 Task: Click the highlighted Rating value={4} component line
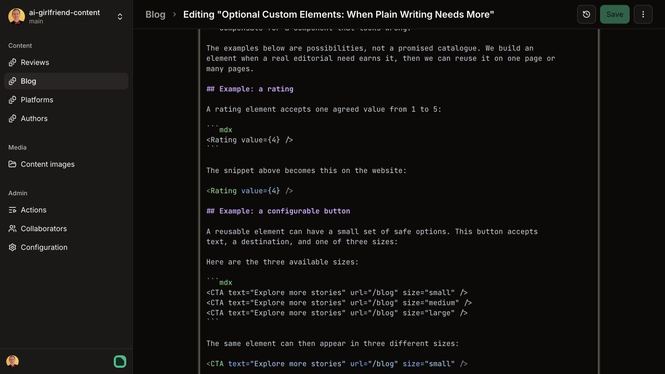click(x=249, y=191)
